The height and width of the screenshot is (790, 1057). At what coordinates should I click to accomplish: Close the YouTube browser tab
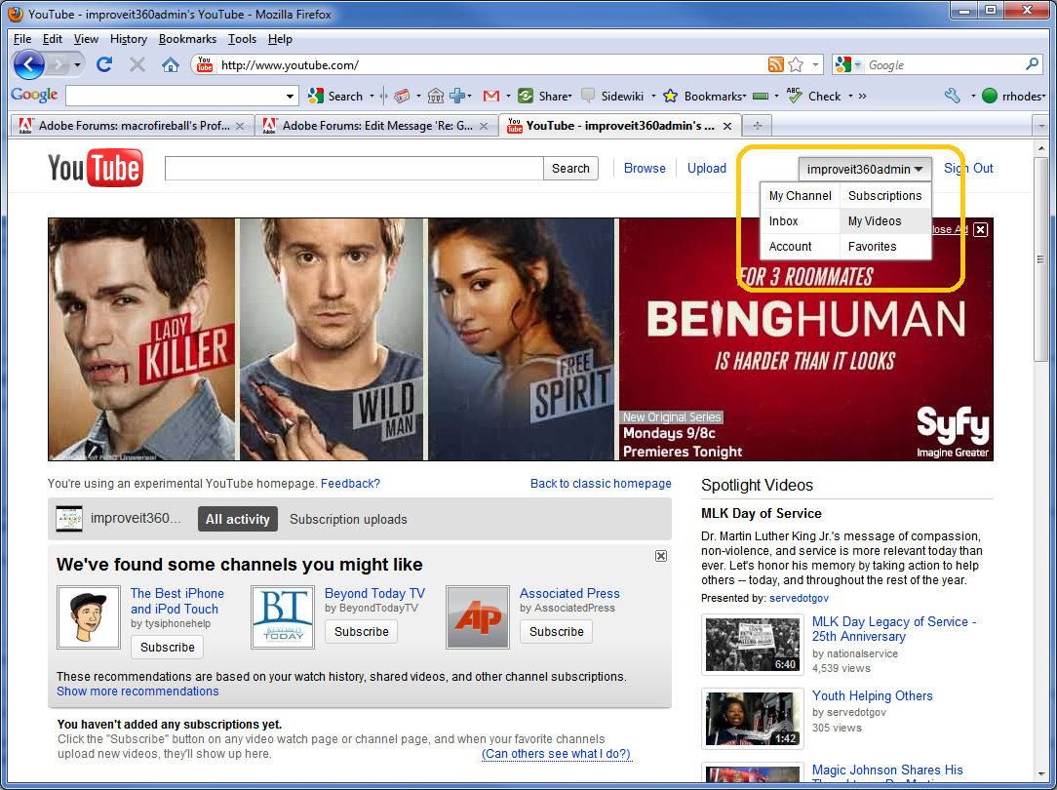pyautogui.click(x=727, y=126)
